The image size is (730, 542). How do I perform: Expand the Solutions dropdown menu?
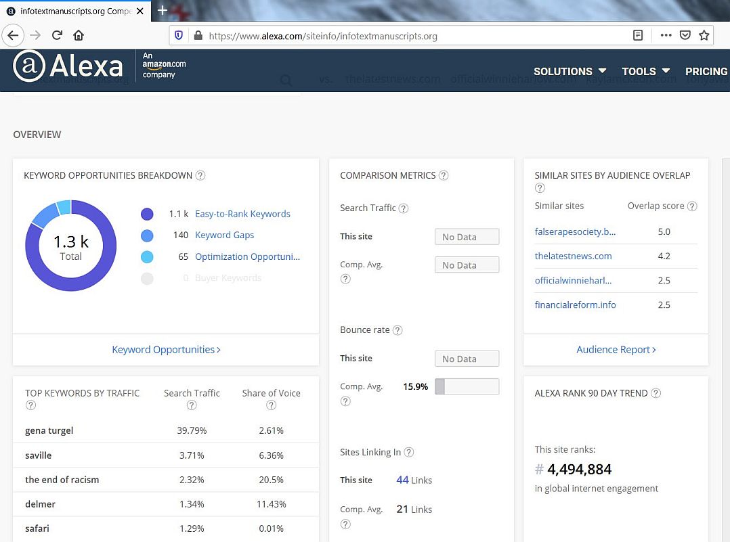[x=570, y=71]
